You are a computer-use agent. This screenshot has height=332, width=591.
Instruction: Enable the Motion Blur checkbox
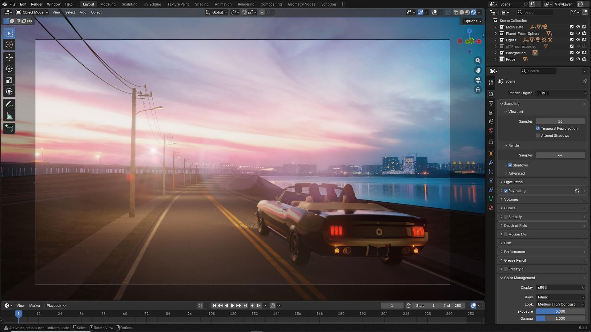[x=506, y=234]
